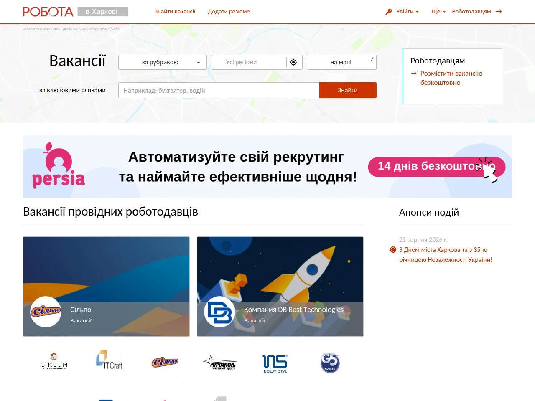The width and height of the screenshot is (535, 401).
Task: Click the Анонси подій heading
Action: pos(429,213)
